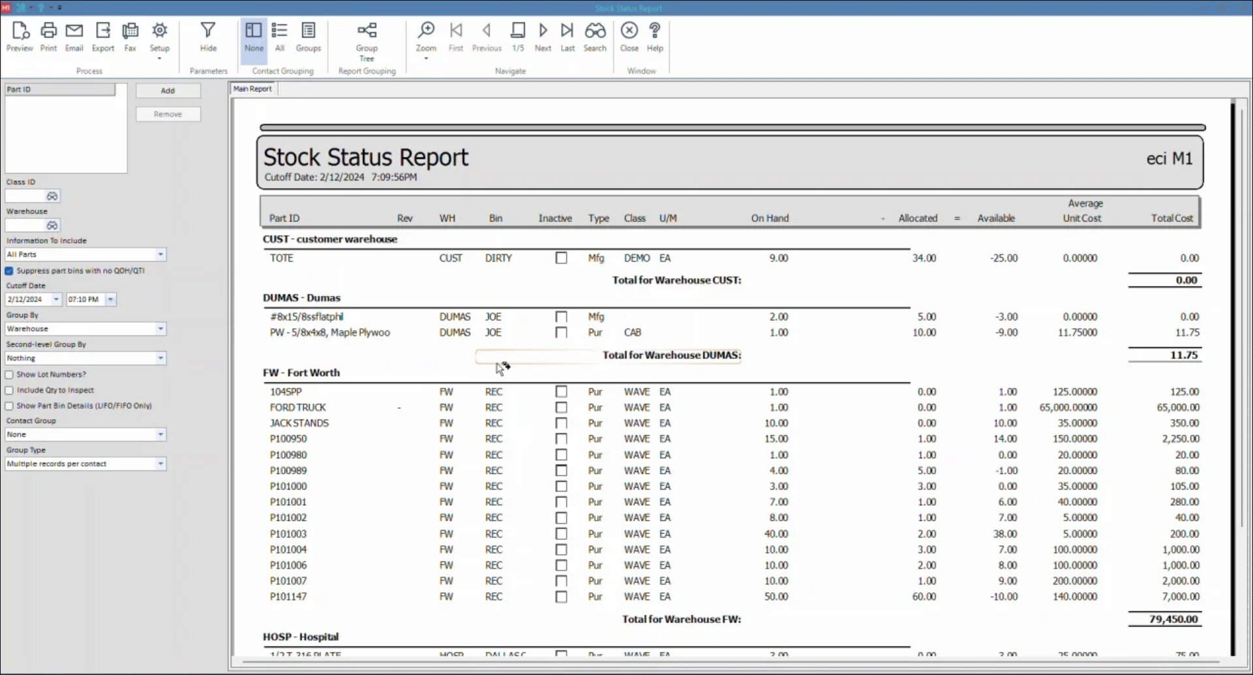Check Include Qty to Inspect option
This screenshot has width=1253, height=675.
10,390
